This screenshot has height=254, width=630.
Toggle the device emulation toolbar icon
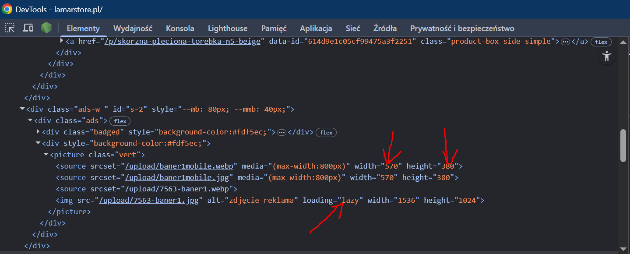(28, 27)
